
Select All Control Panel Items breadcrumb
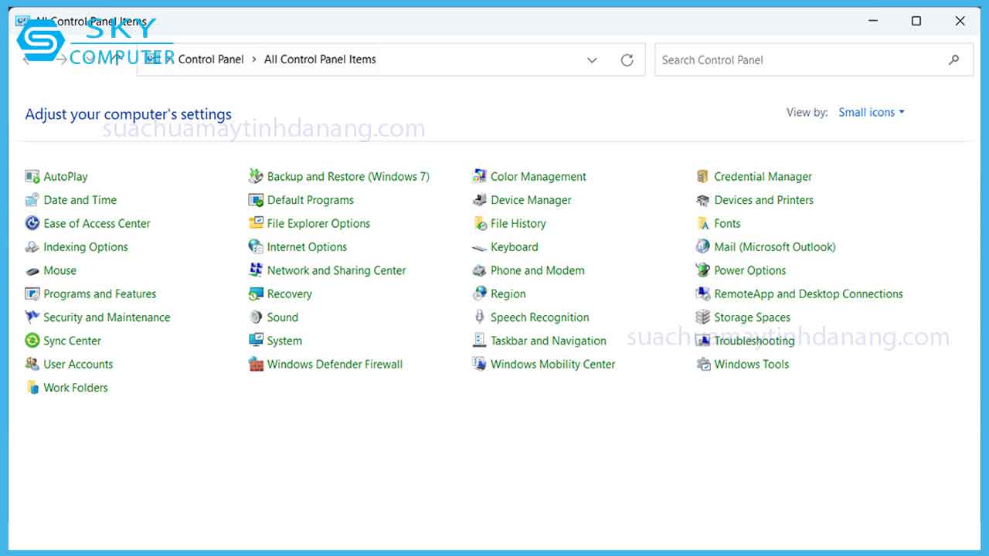(x=318, y=59)
